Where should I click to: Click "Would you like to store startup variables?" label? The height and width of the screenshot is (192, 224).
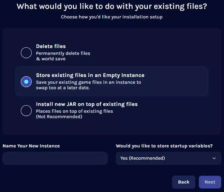click(x=164, y=146)
